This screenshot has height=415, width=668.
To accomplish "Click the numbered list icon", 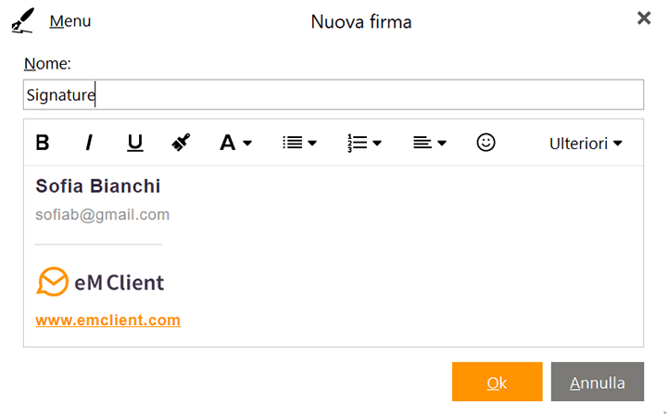I will click(x=357, y=143).
